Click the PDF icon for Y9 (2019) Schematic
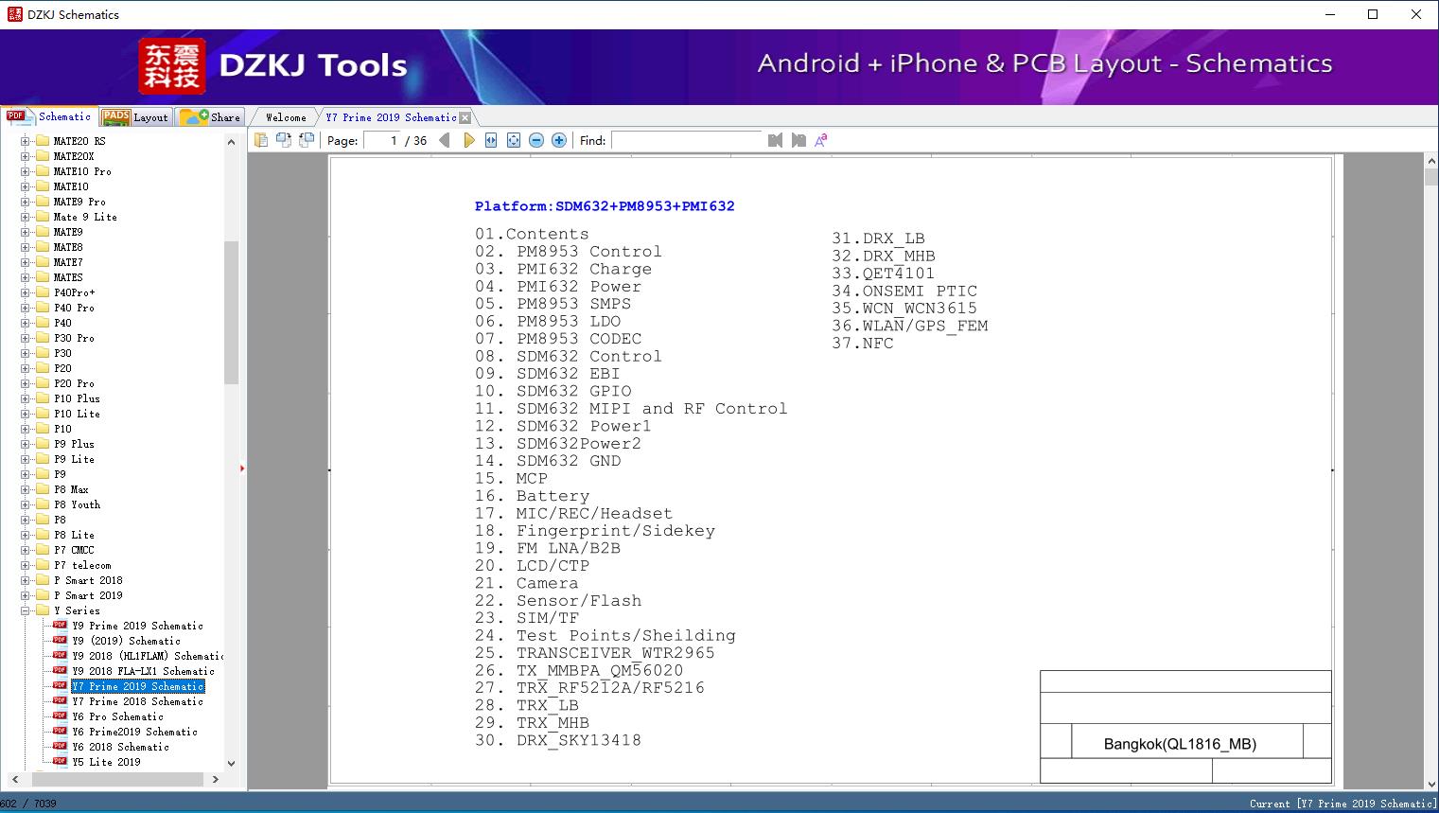1439x813 pixels. (x=60, y=641)
